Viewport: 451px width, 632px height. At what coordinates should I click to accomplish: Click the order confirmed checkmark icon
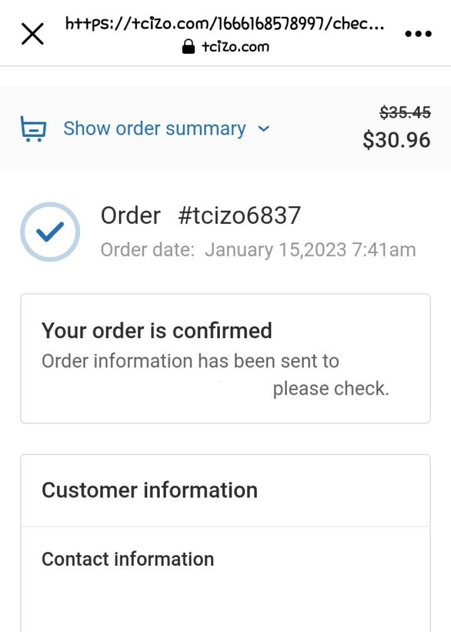[x=50, y=232]
